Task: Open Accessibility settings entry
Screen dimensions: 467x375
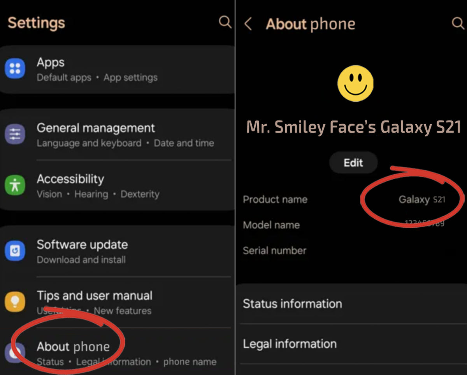Action: [117, 186]
